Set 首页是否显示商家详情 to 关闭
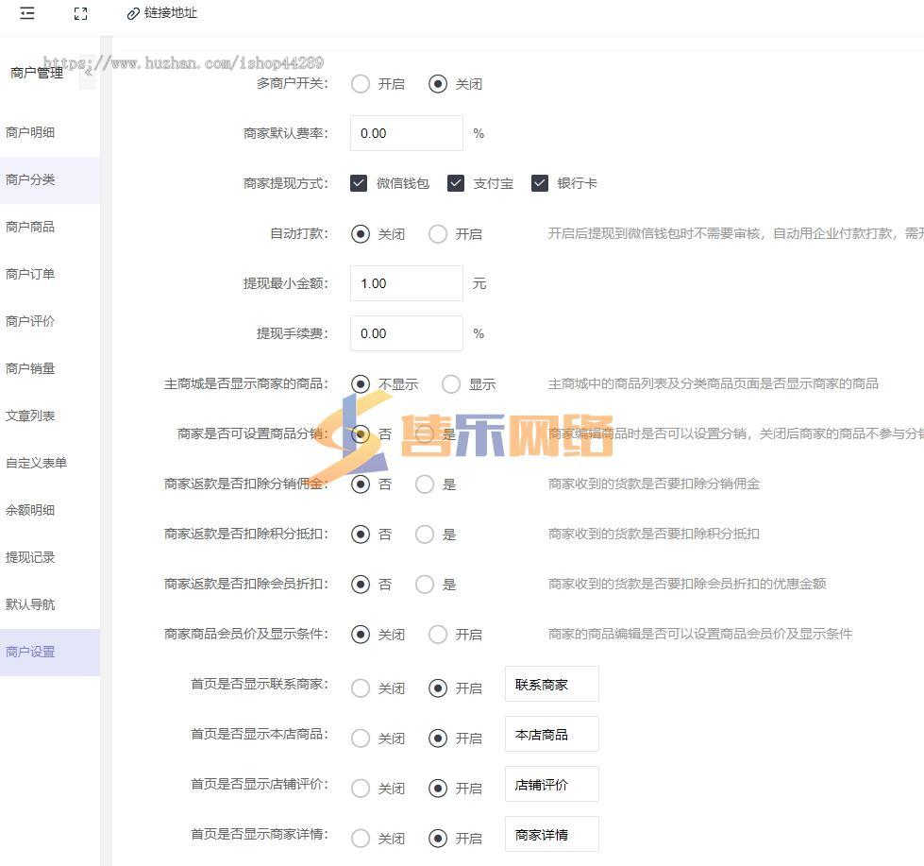This screenshot has height=866, width=924. click(x=361, y=839)
